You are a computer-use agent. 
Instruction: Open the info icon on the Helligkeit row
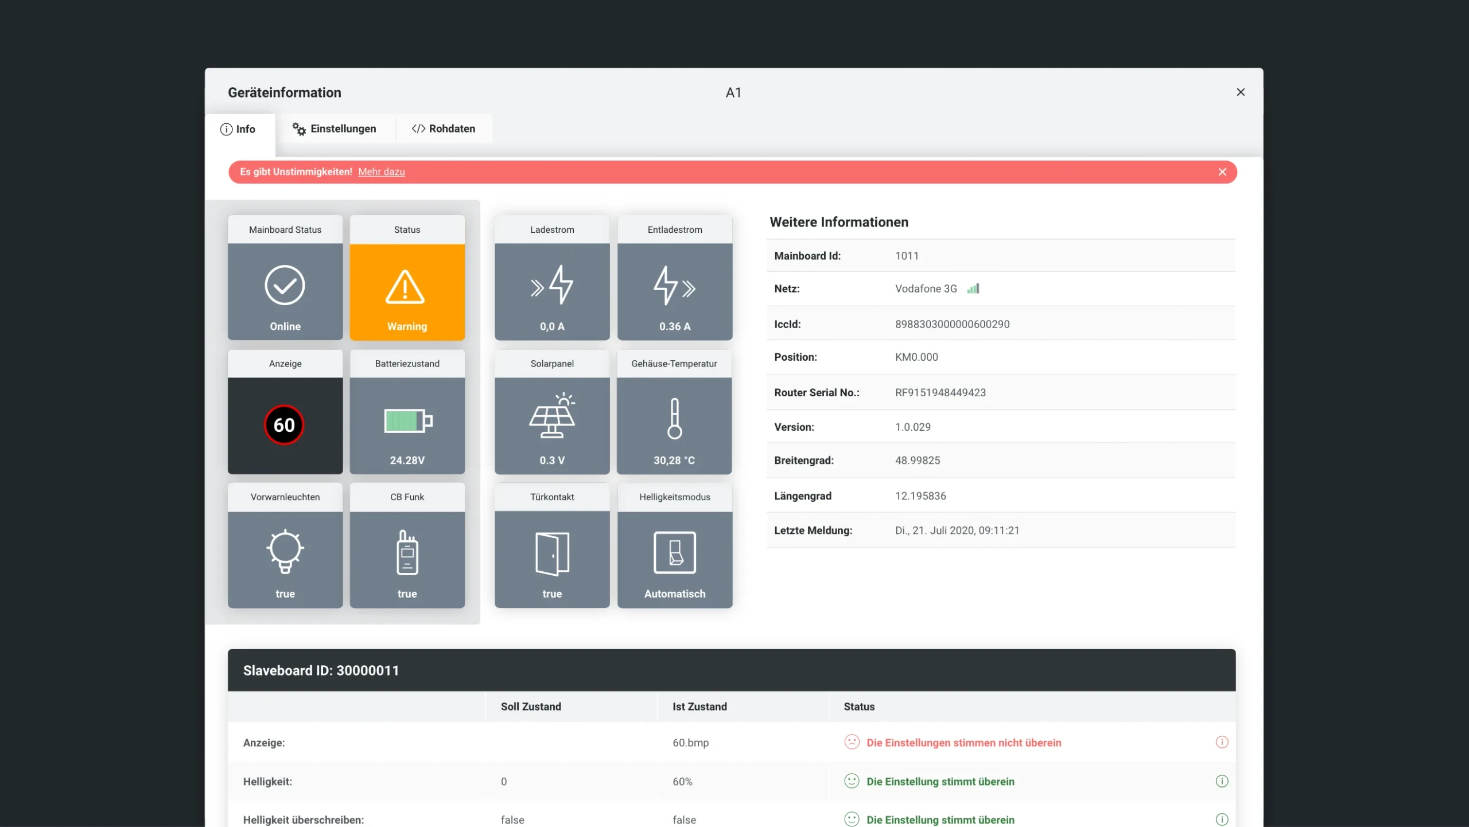click(x=1222, y=781)
